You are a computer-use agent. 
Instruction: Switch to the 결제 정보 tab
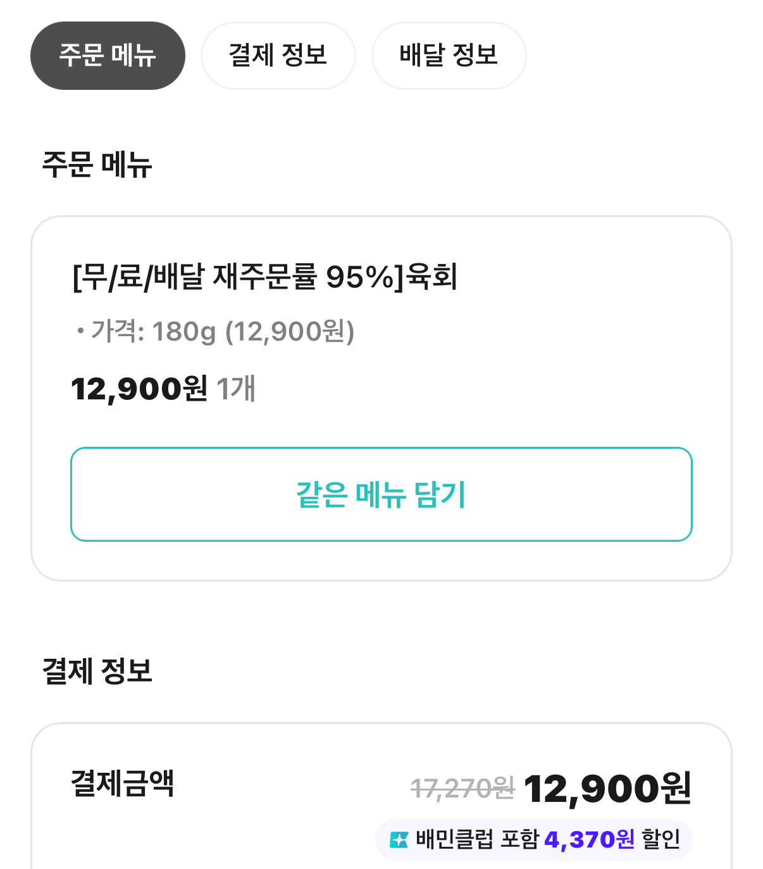pos(278,56)
